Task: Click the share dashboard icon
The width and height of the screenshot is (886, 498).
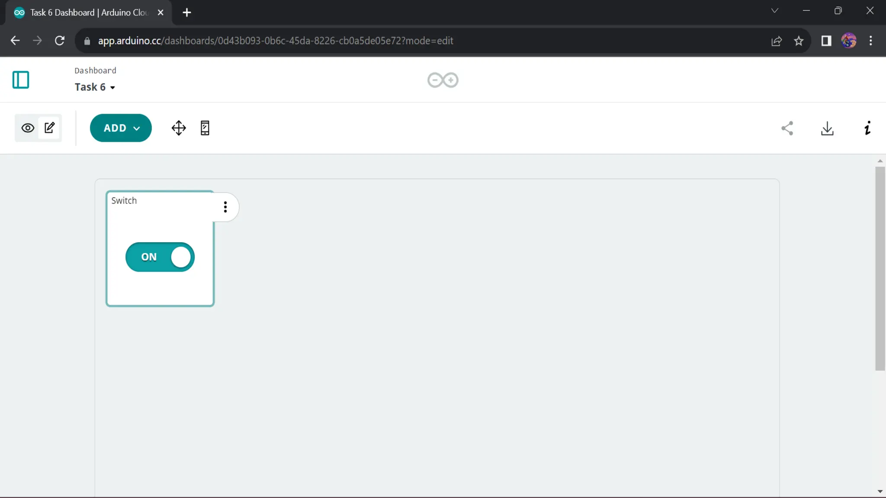Action: tap(787, 128)
